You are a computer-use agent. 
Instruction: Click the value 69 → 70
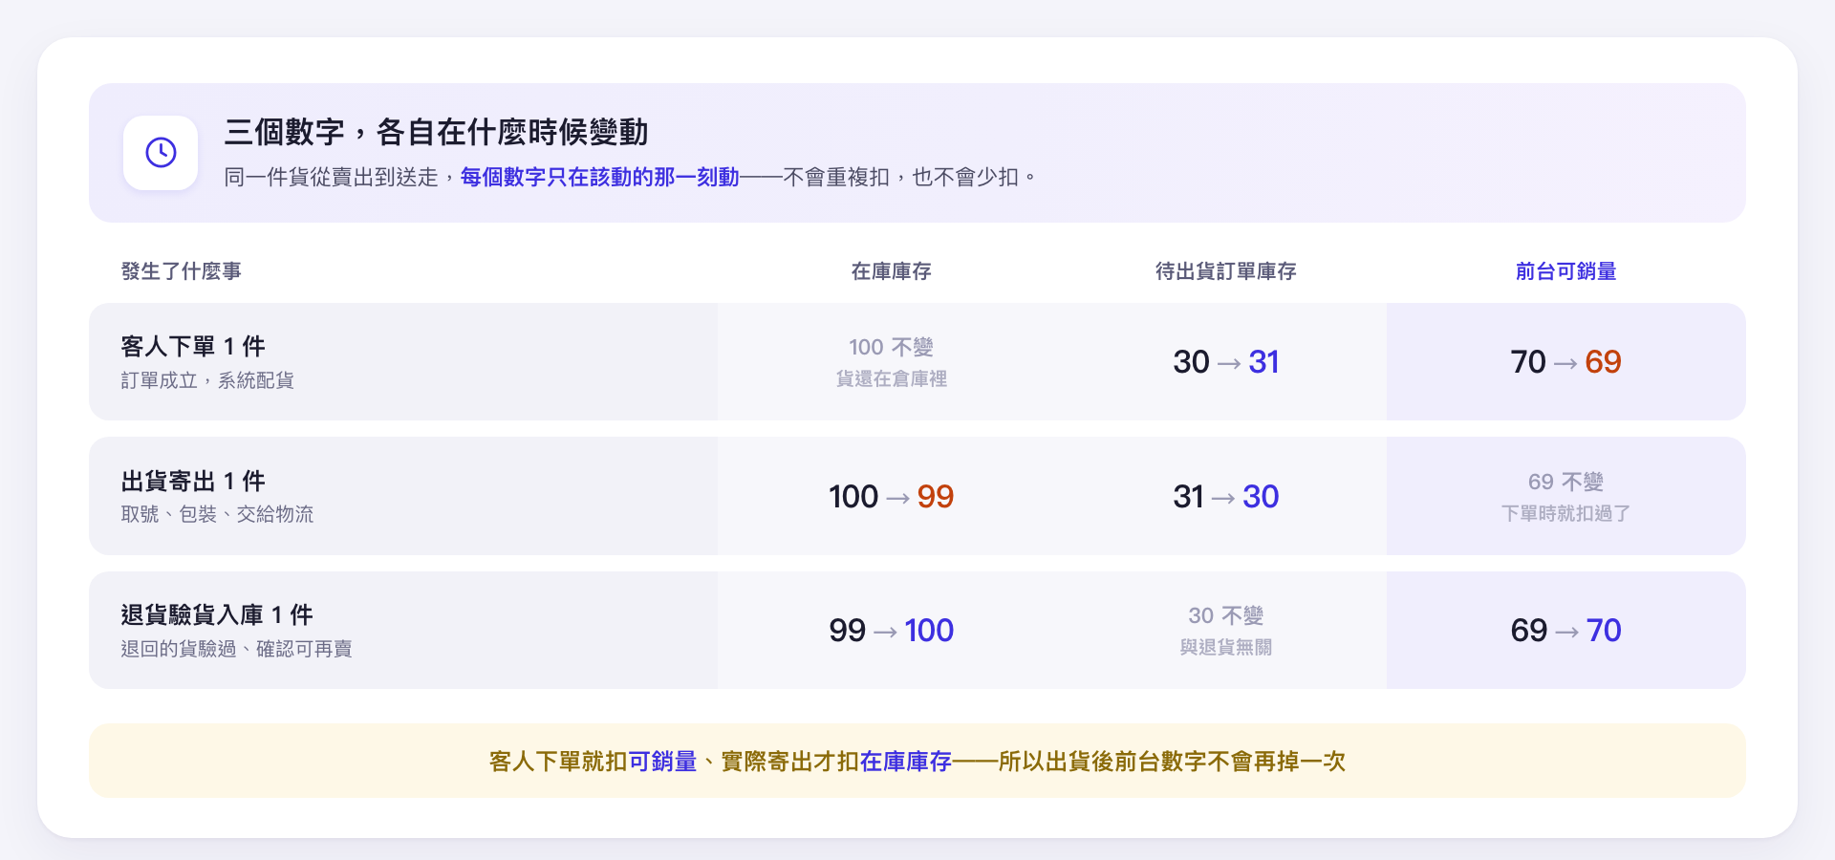(1565, 631)
